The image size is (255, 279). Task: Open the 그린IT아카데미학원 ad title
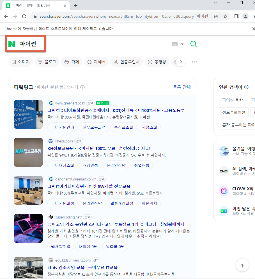click(89, 186)
